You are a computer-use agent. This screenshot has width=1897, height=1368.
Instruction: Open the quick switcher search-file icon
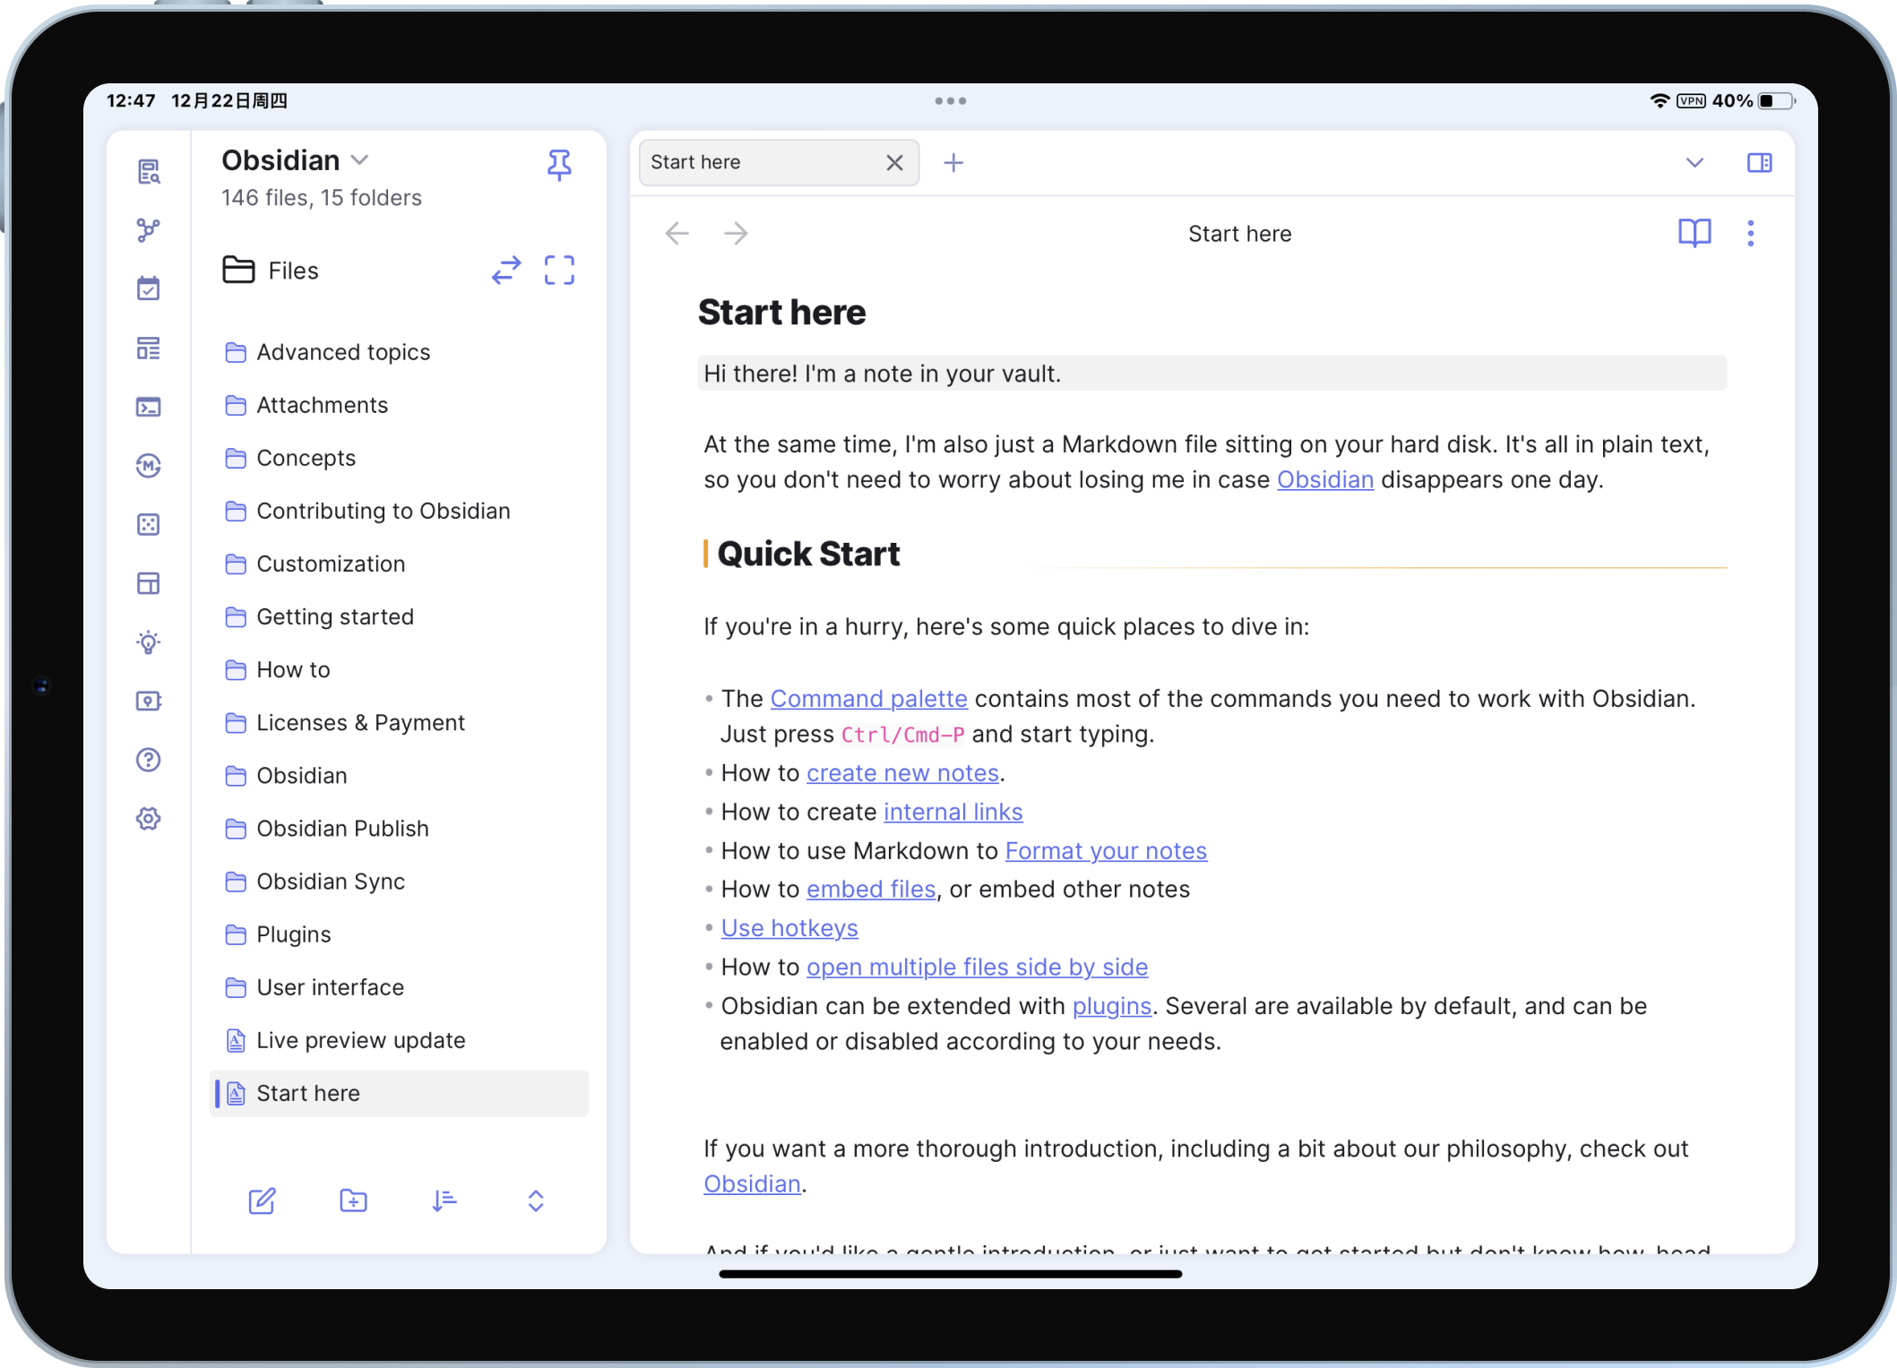[149, 171]
